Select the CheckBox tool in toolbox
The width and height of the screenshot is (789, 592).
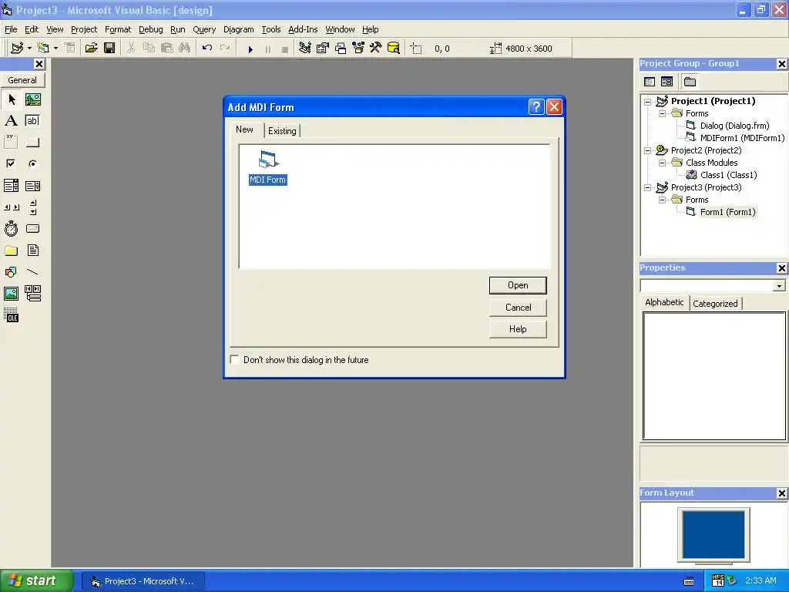(11, 163)
